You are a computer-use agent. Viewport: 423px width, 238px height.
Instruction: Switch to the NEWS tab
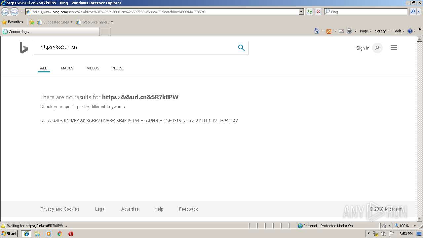coord(117,68)
